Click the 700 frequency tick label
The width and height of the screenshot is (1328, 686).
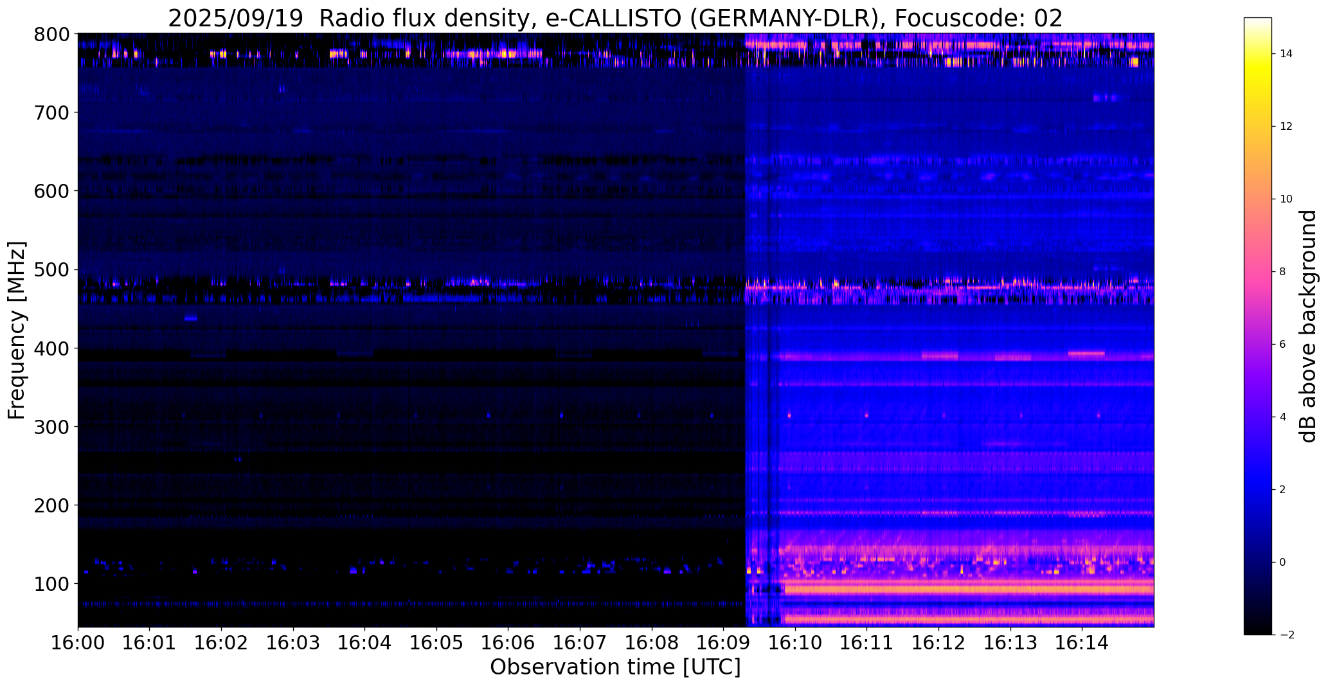click(52, 113)
